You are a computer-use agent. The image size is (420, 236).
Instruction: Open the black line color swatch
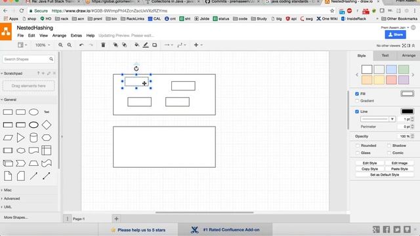(407, 111)
